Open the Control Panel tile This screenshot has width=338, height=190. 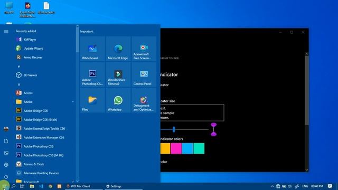144,74
